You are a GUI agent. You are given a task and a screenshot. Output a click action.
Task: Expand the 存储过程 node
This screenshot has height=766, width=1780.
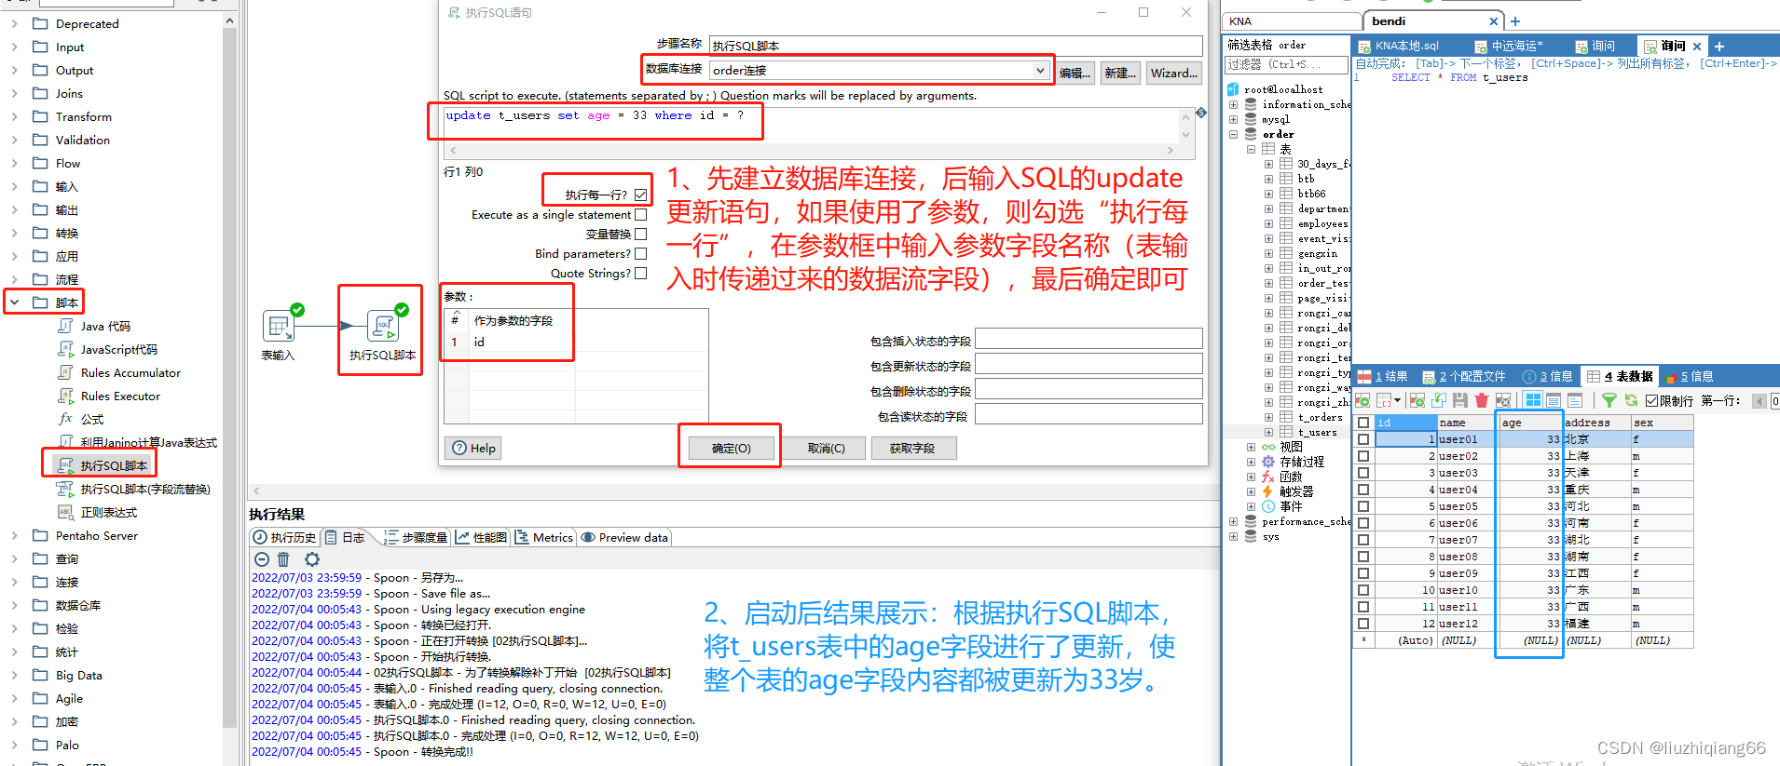pos(1251,462)
